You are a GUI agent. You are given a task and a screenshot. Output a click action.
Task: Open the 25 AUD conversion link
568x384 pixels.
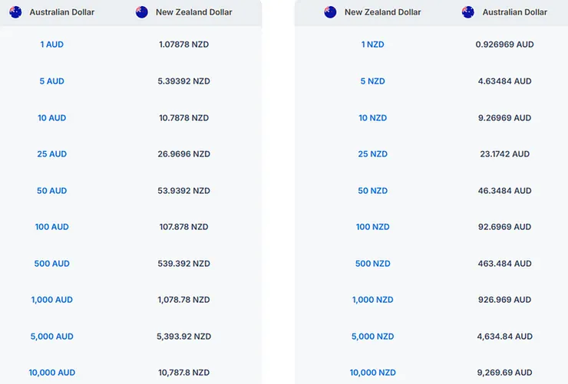click(x=52, y=154)
